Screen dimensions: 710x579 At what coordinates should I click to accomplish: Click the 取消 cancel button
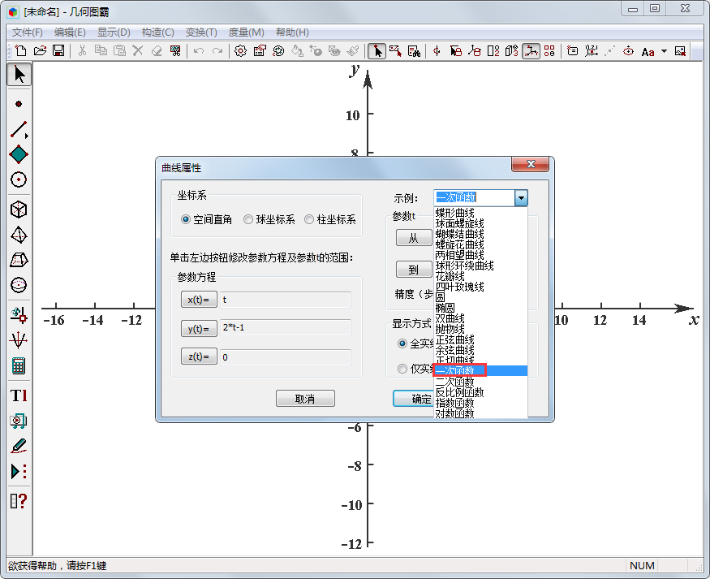pos(305,398)
